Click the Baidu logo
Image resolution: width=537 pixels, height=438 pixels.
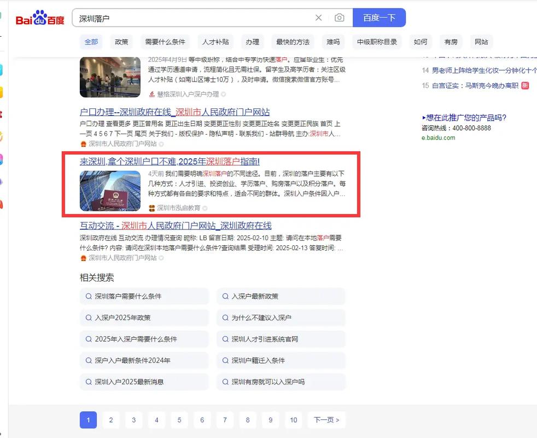coord(40,18)
